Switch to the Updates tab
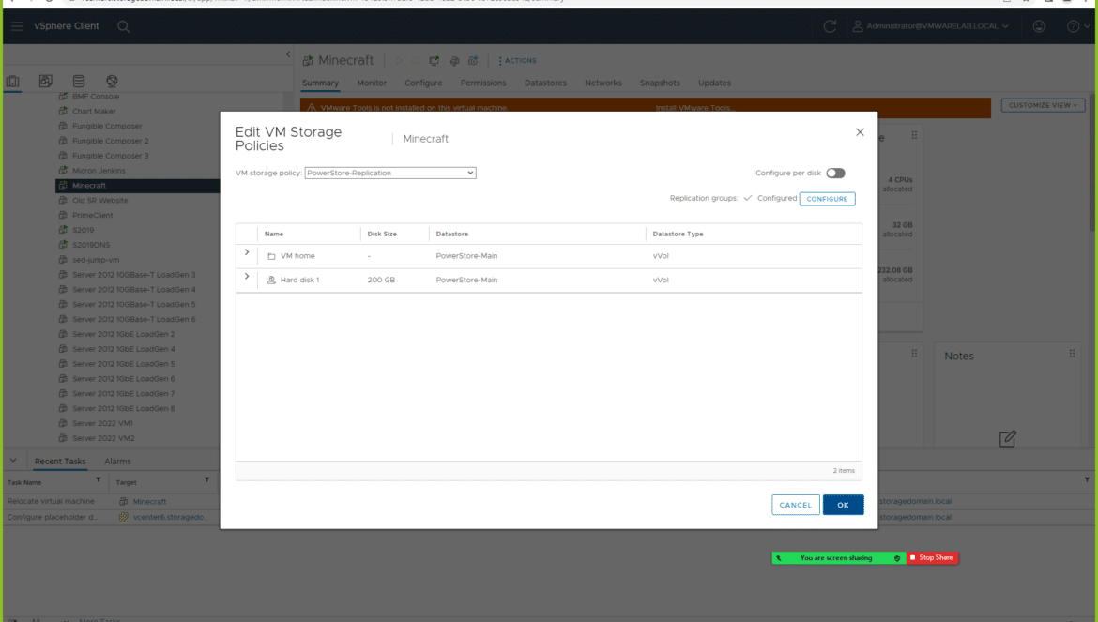 [714, 83]
